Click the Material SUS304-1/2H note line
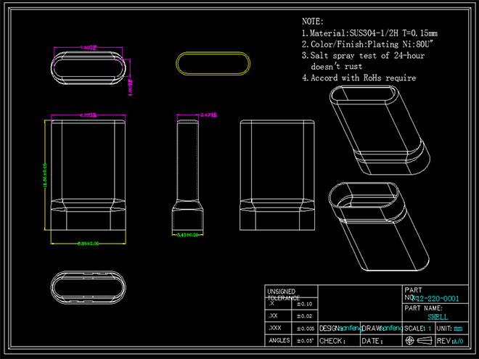 (369, 33)
